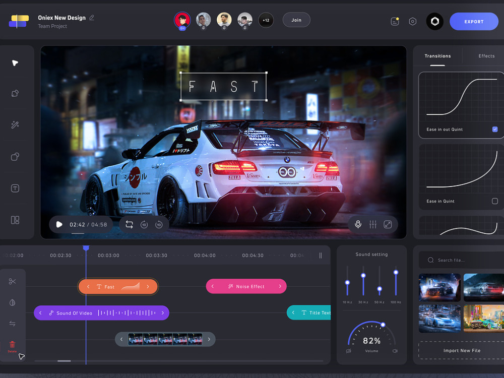Check the Ease in Quint checkbox
The width and height of the screenshot is (504, 378).
(495, 201)
